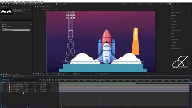The image size is (192, 108).
Task: Click the Draft 3D timeline icon
Action: tap(44, 80)
